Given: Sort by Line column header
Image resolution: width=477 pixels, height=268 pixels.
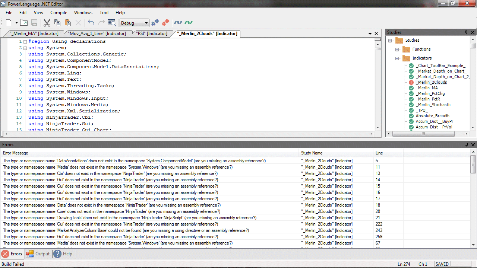Looking at the screenshot, I should coord(388,153).
